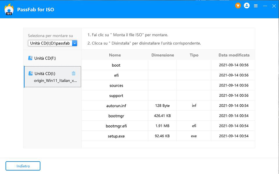Image resolution: width=279 pixels, height=174 pixels.
Task: Open the 'Unità CD(I:)D:\passfab' combo box
Action: pos(50,43)
